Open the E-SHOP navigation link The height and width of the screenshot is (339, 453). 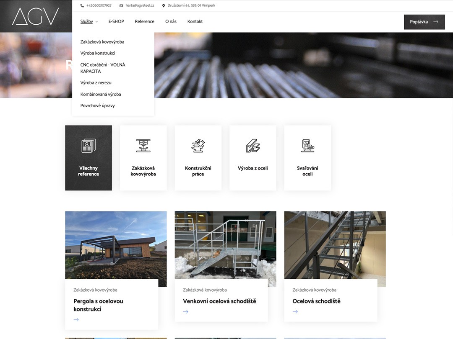point(116,21)
